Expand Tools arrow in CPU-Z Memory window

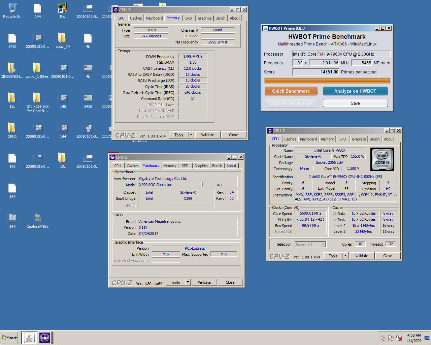click(x=191, y=135)
